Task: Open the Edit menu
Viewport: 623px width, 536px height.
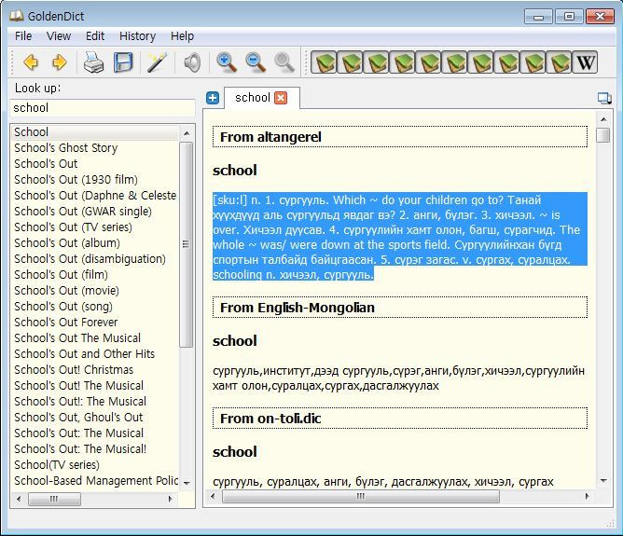Action: [x=95, y=36]
